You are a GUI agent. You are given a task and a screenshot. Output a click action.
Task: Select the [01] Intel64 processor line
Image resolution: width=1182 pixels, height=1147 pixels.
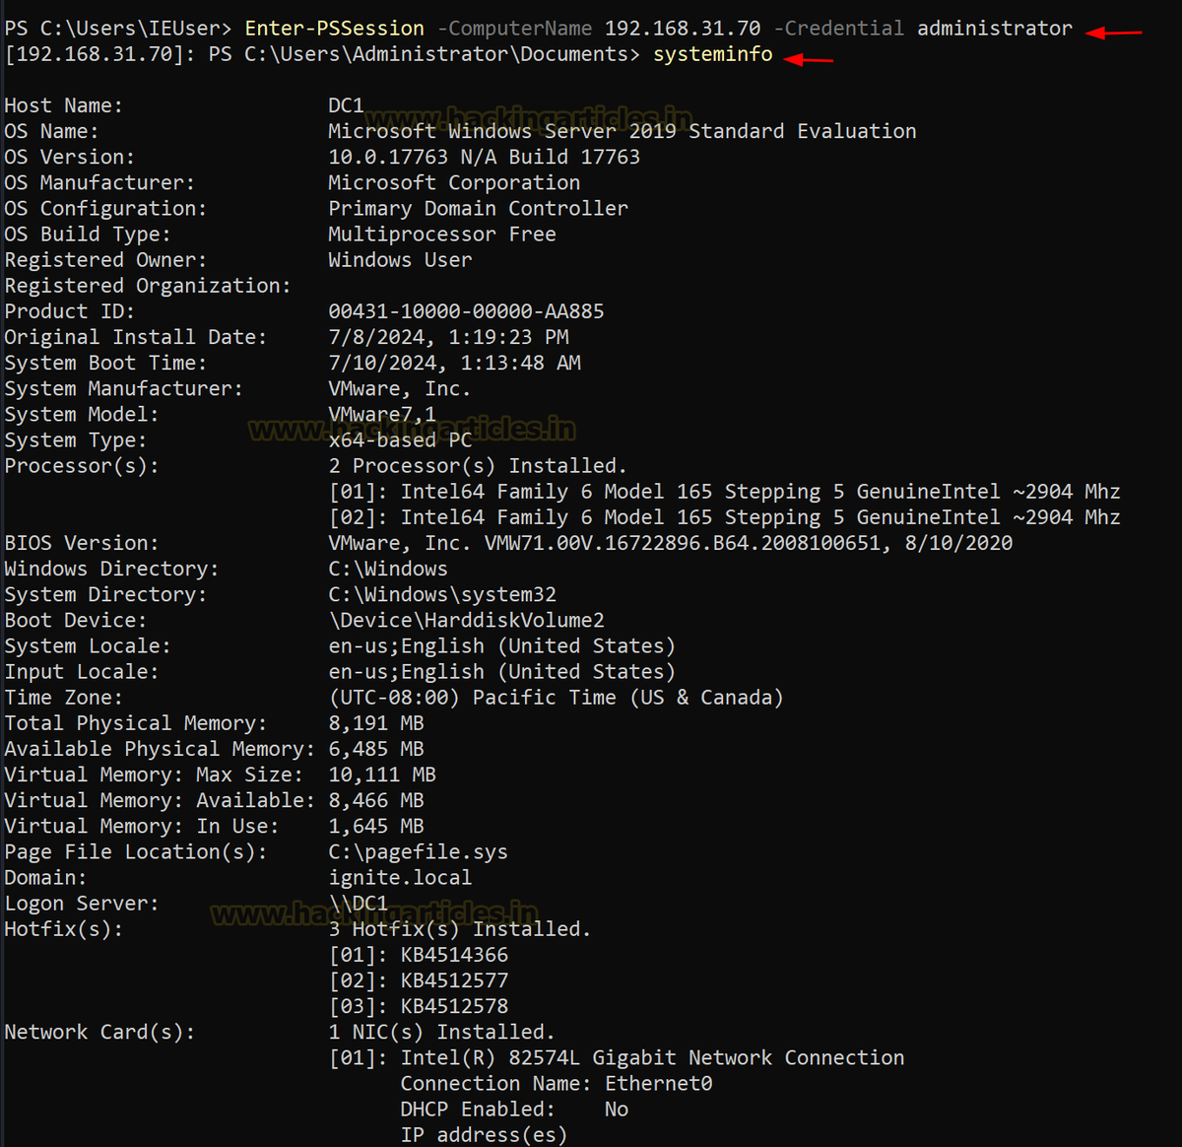[x=724, y=491]
